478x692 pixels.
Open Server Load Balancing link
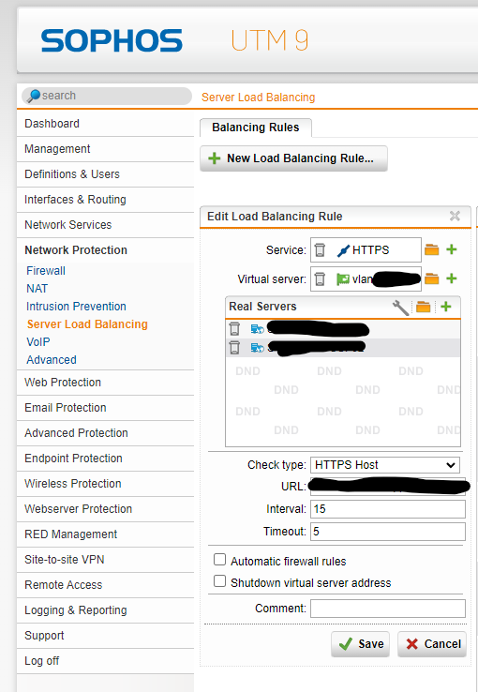(x=87, y=324)
